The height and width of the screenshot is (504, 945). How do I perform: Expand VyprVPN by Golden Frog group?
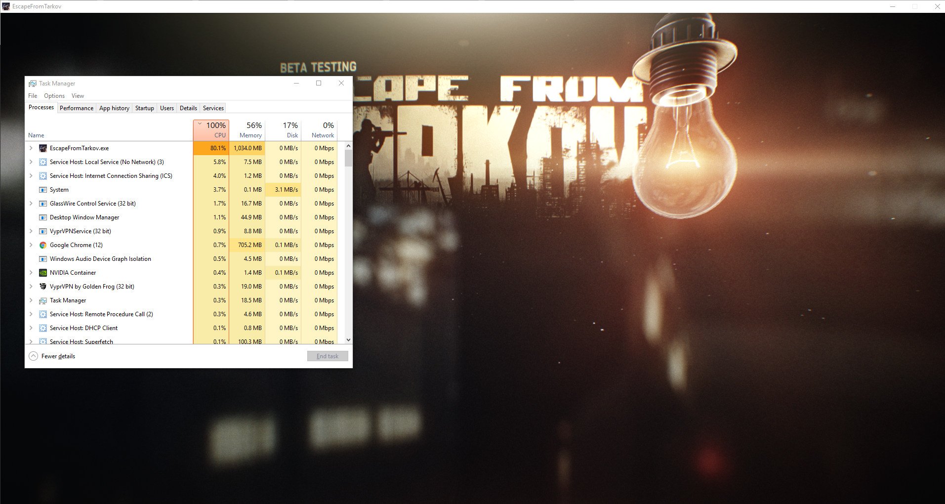coord(31,287)
